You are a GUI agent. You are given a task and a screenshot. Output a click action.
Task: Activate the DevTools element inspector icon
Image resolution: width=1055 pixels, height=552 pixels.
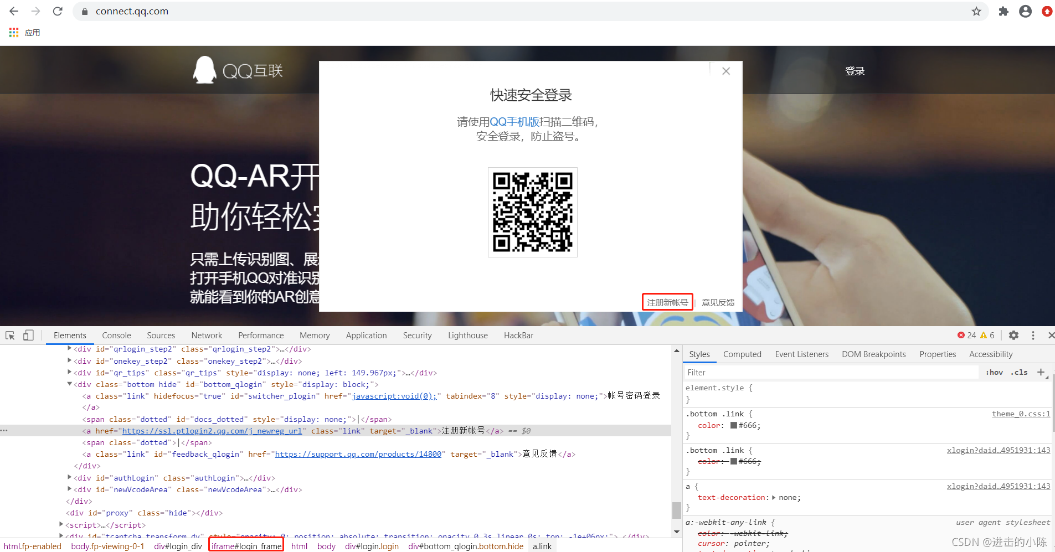(x=10, y=336)
